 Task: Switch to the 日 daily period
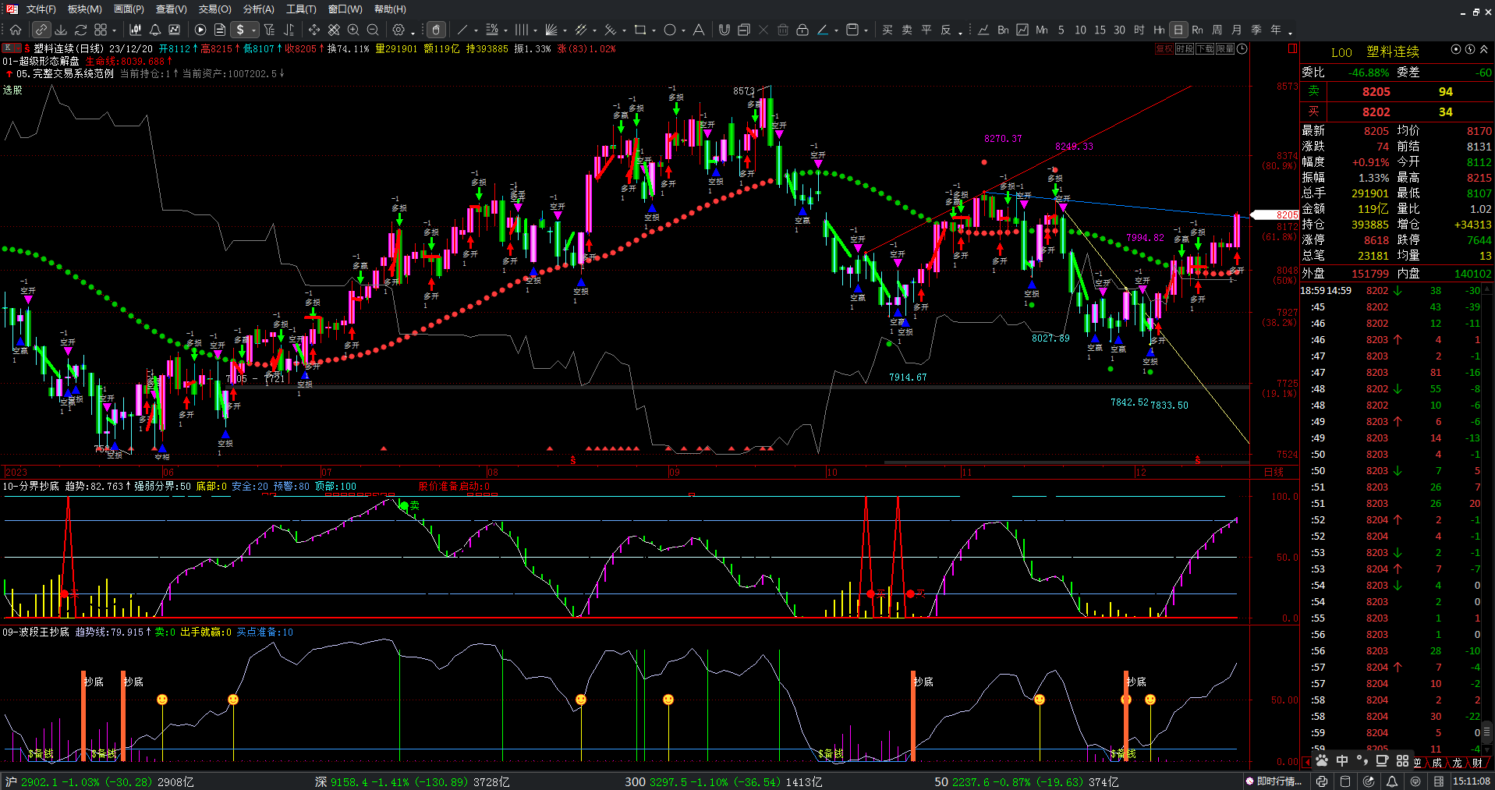point(1178,30)
